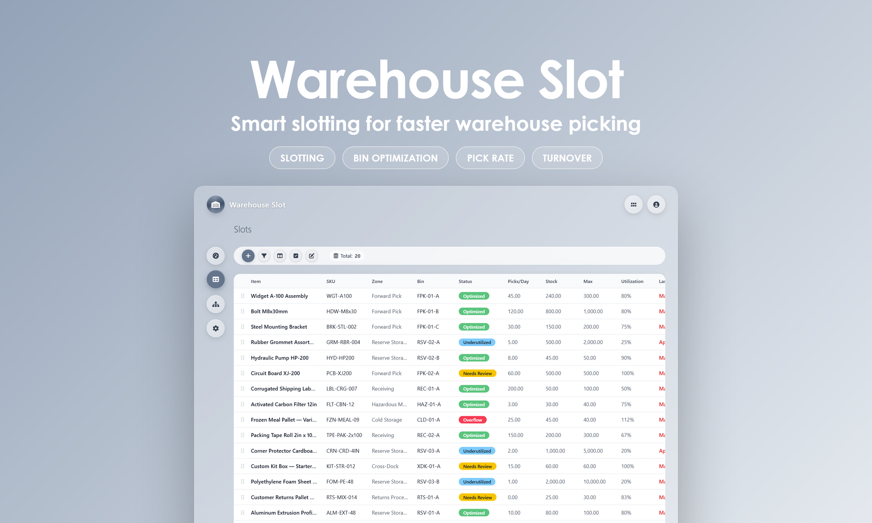Sort by the SKU column header

click(331, 282)
